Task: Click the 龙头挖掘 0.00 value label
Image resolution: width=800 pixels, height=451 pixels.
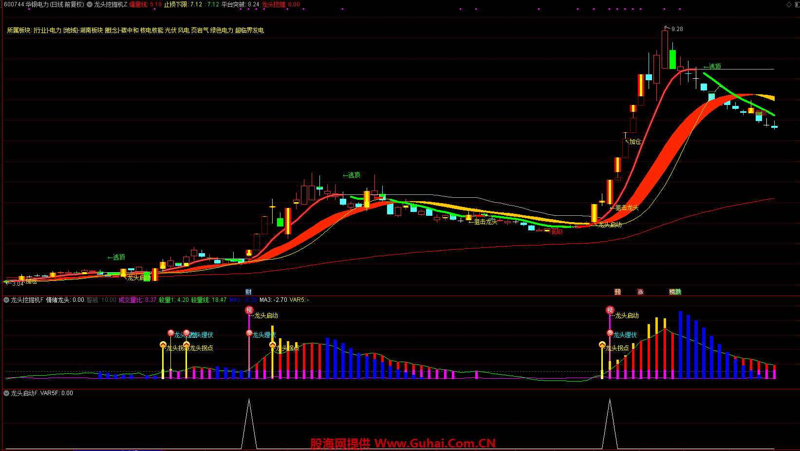Action: (x=281, y=4)
